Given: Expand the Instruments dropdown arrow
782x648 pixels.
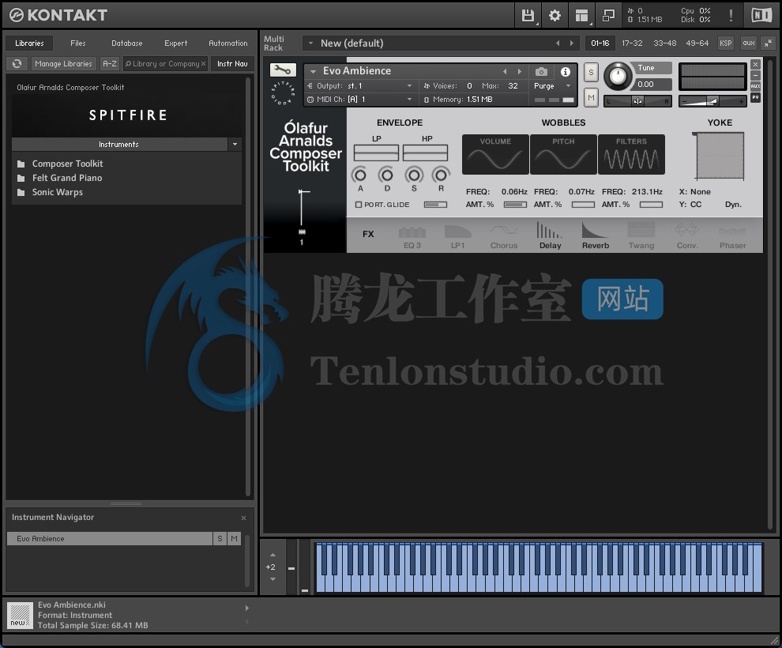Looking at the screenshot, I should (235, 144).
